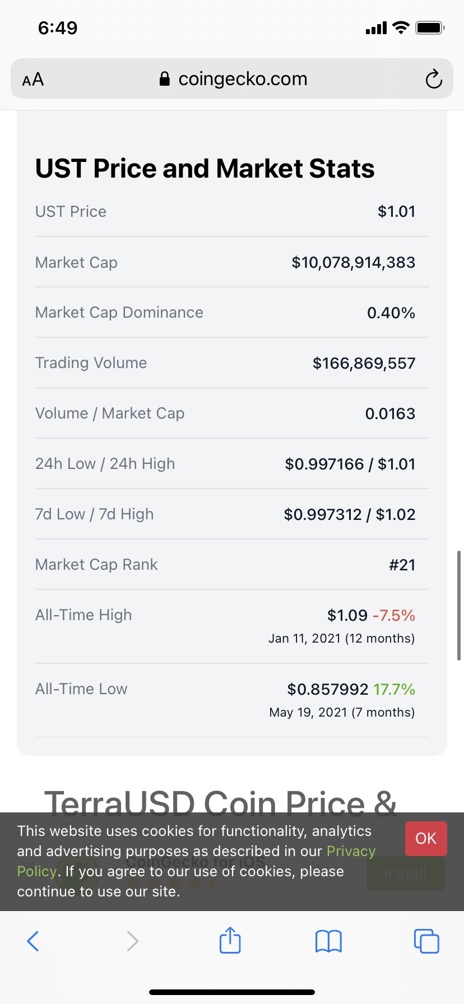Go back to the previous page

pos(33,941)
